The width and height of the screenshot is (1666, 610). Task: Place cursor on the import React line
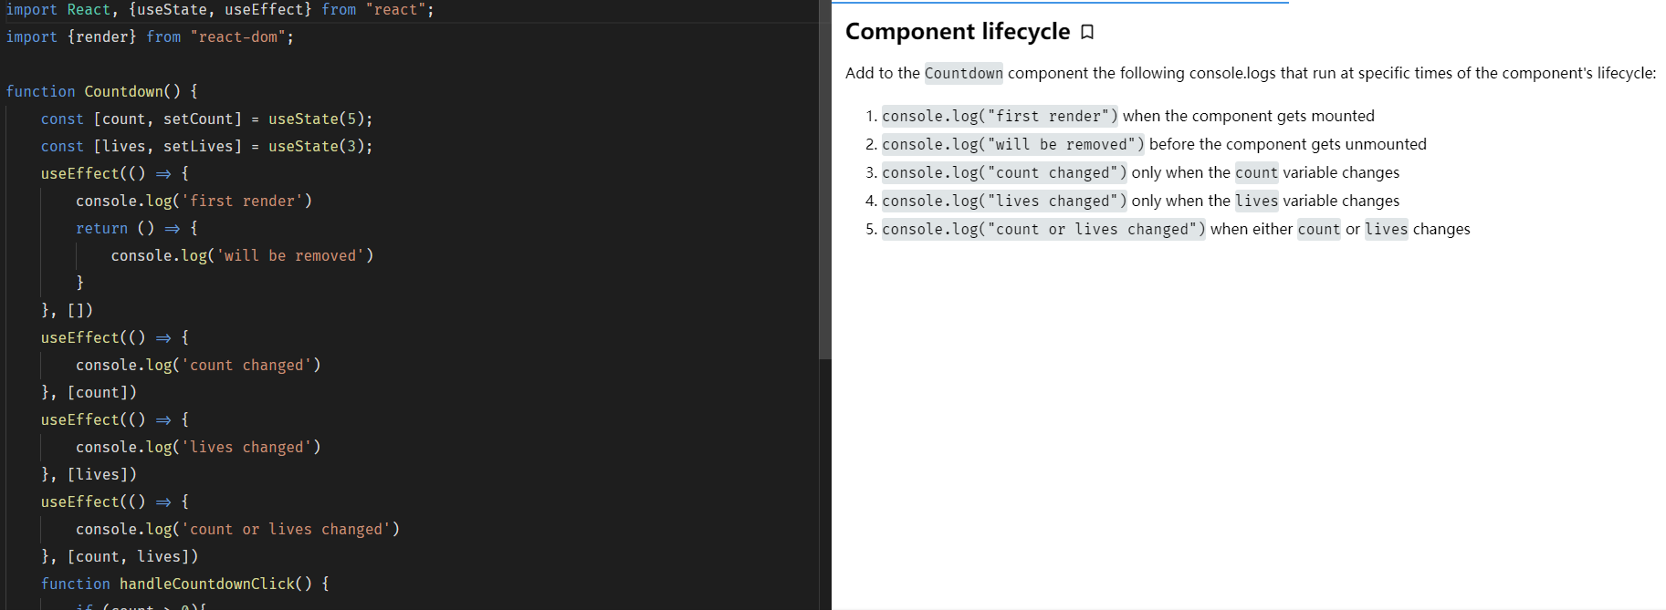point(219,10)
